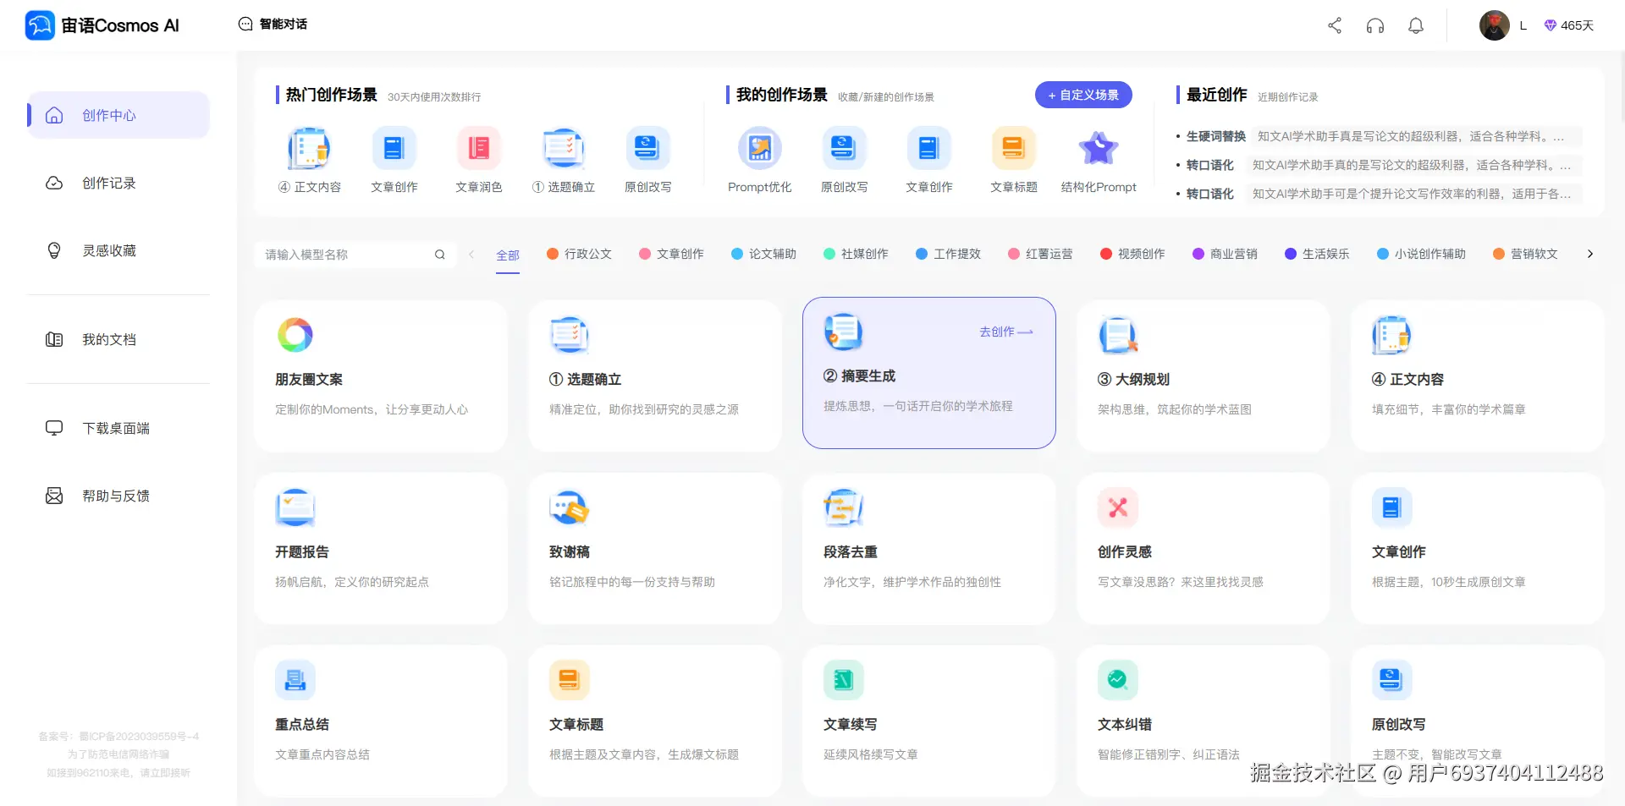
Task: Click the 重点总结 card icon
Action: [295, 680]
